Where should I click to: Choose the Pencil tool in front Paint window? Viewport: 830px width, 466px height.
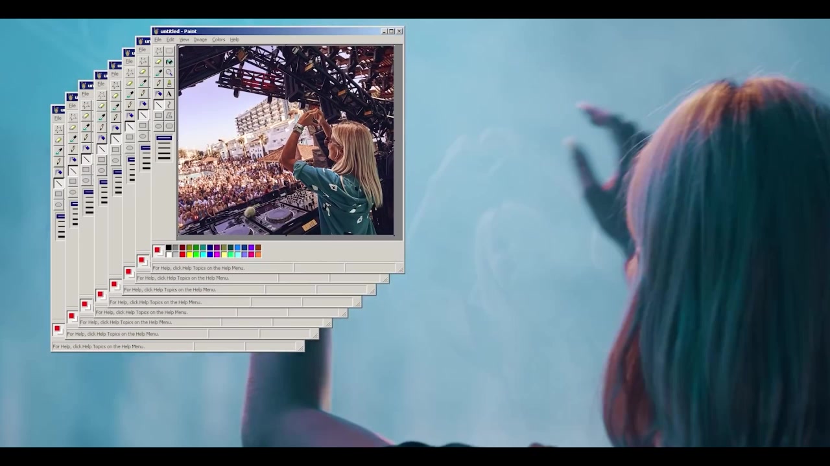(158, 83)
